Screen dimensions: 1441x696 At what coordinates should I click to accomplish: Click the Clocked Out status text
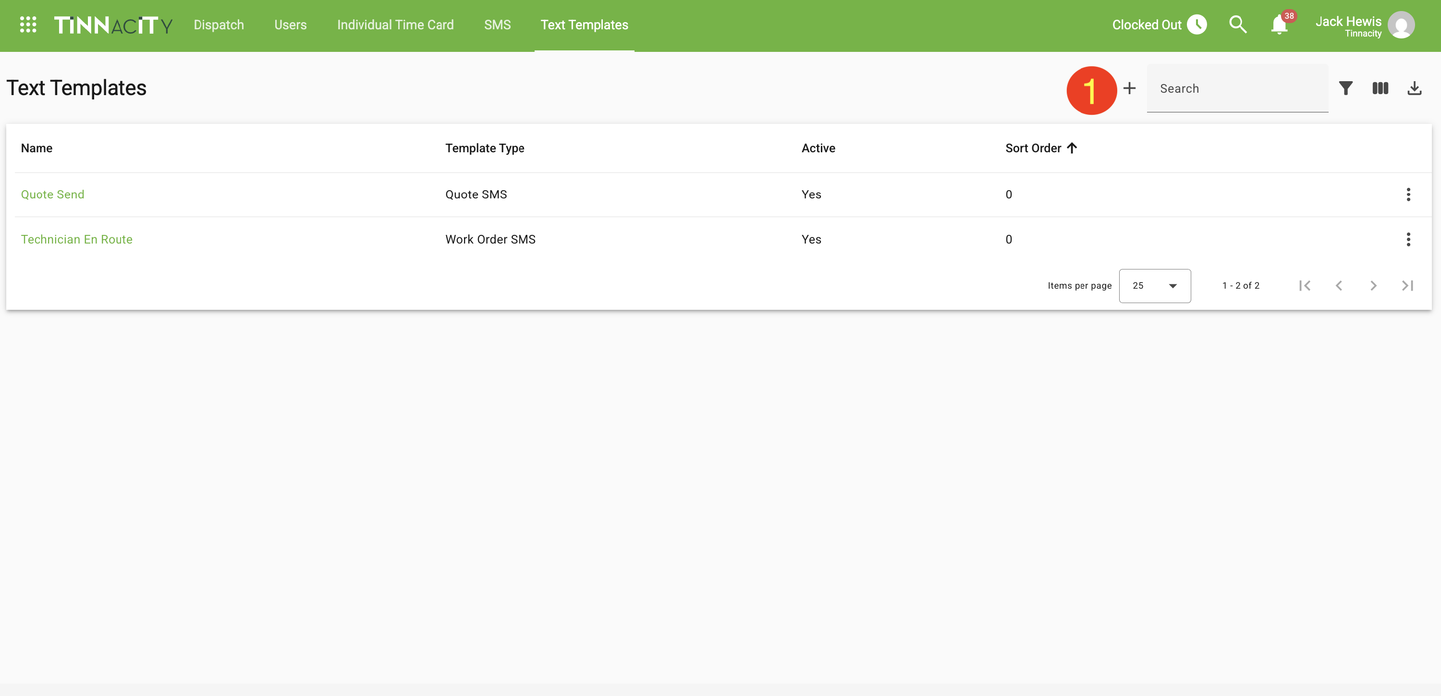coord(1146,24)
